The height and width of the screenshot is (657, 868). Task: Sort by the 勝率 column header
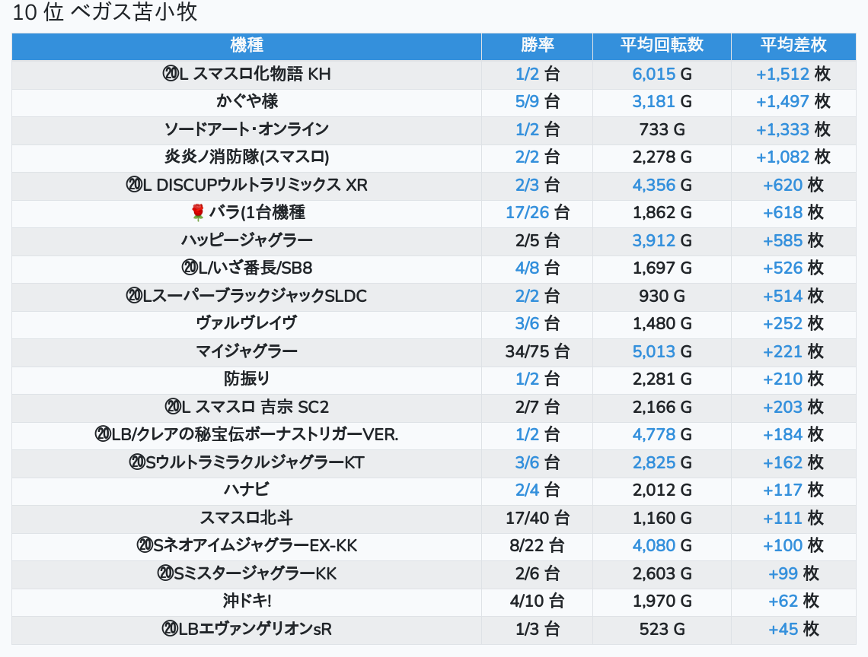tap(537, 46)
